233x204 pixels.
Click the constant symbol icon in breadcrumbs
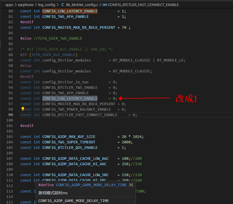tap(105, 5)
